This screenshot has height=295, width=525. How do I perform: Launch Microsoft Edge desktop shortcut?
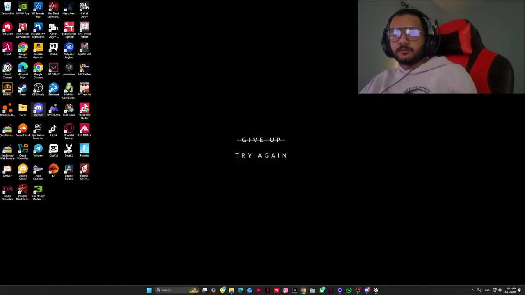pyautogui.click(x=23, y=71)
